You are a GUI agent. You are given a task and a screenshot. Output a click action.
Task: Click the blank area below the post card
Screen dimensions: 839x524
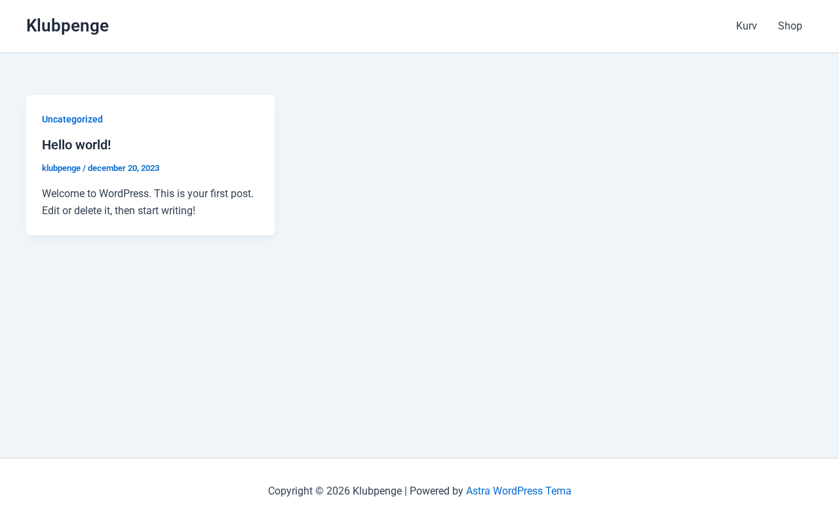(x=151, y=341)
